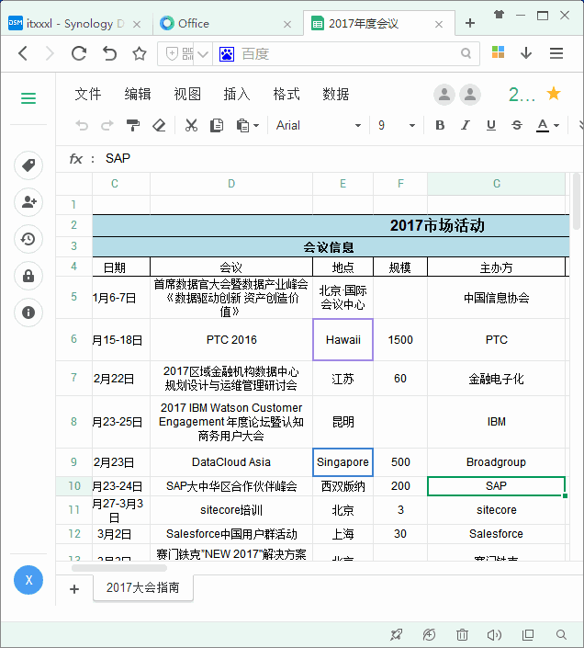Click the search magnifier in address bar
The height and width of the screenshot is (648, 584).
pos(466,53)
